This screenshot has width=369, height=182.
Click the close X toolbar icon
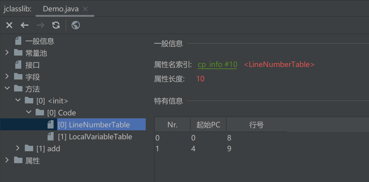click(9, 25)
